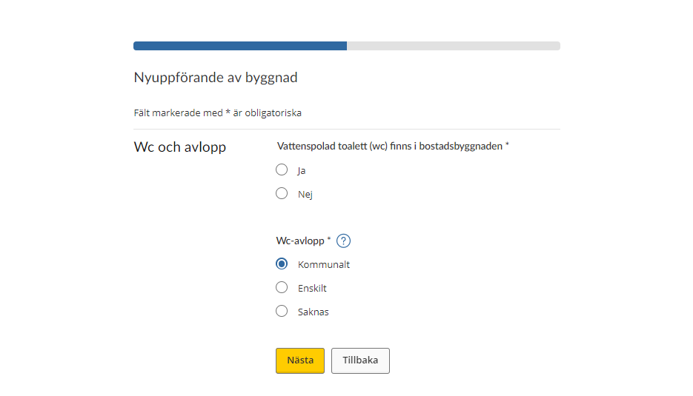Viewport: 693px width, 396px height.
Task: Click the Ja option label text
Action: tap(302, 171)
